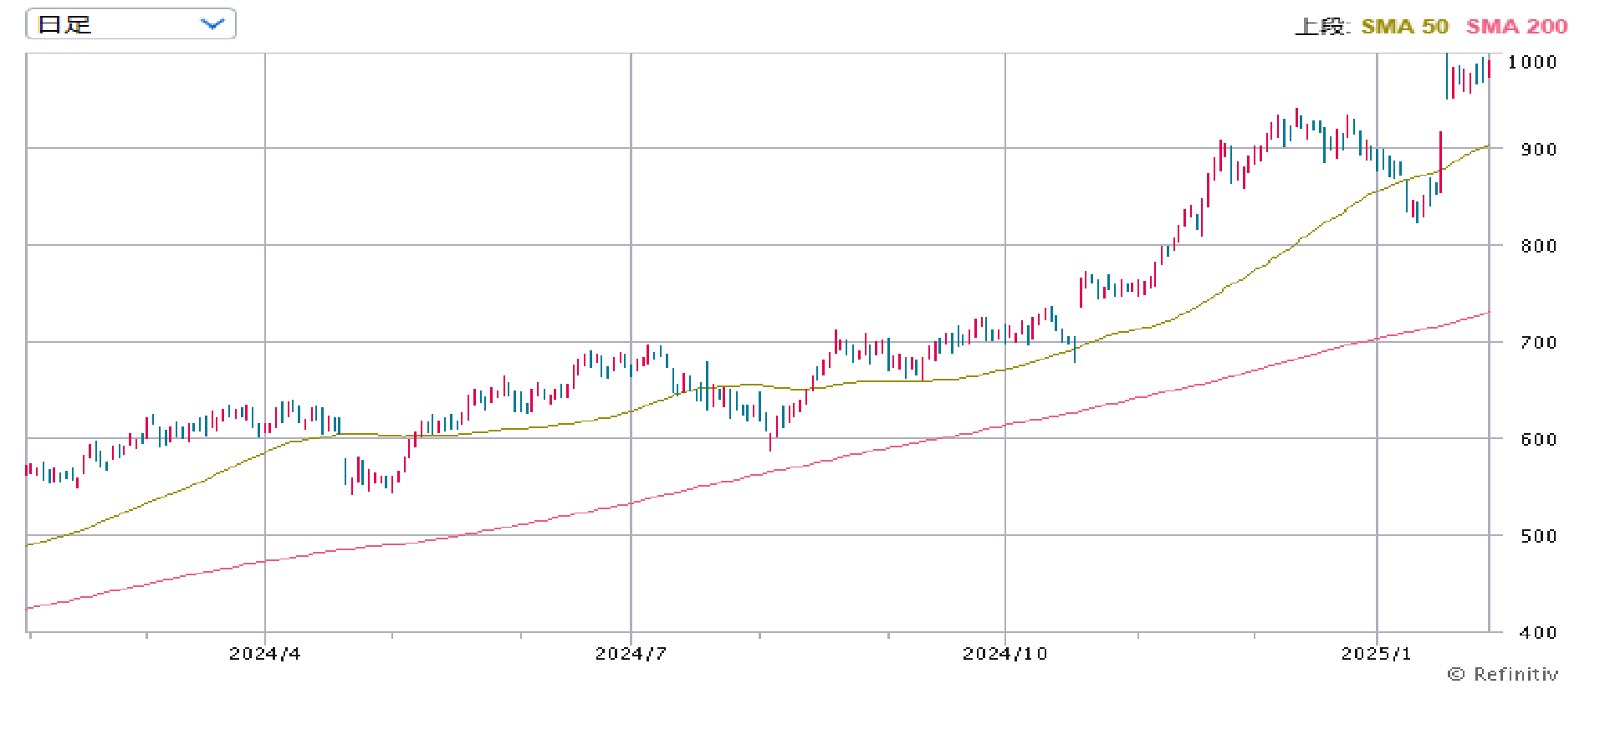This screenshot has height=735, width=1600.
Task: Select the 2025/1 date axis label
Action: click(1376, 654)
